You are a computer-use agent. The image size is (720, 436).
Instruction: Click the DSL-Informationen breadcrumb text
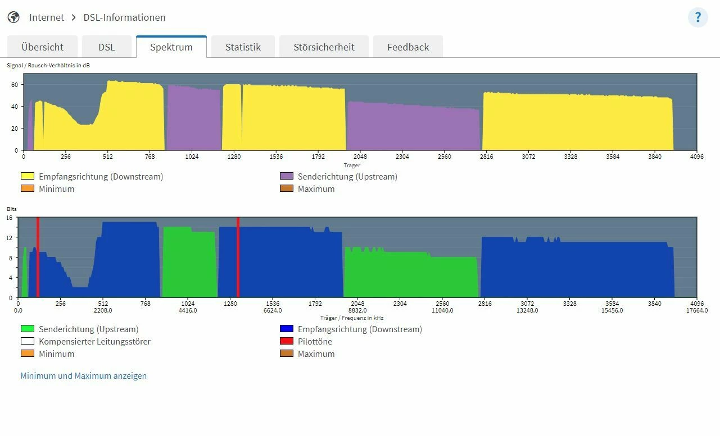[124, 17]
